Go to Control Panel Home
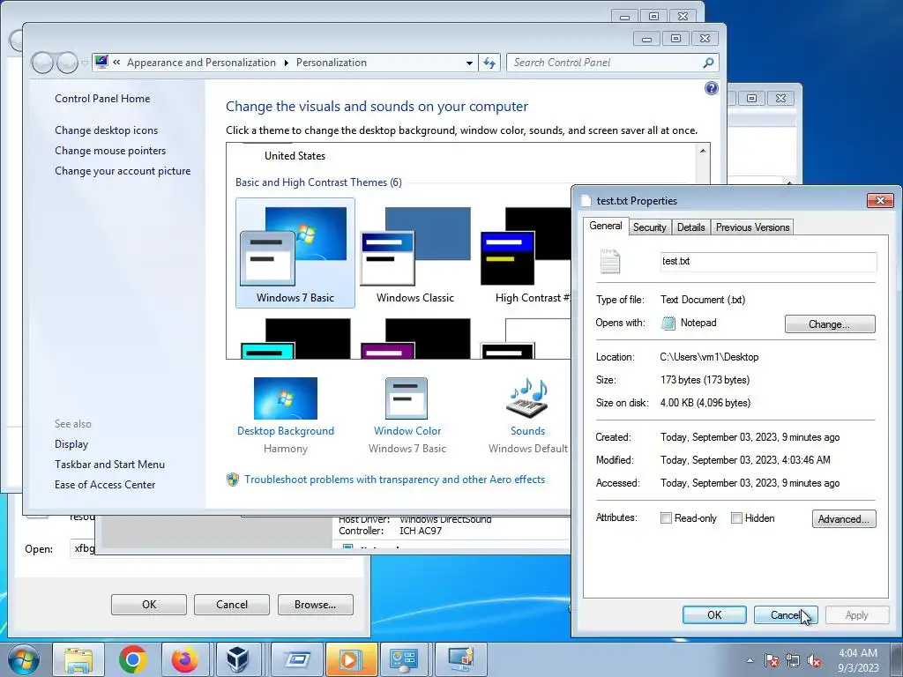903x677 pixels. 102,99
